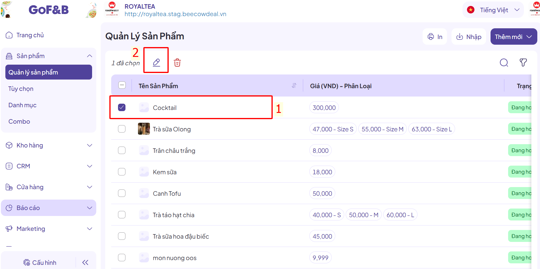Click the Cocktail row status badge
Image resolution: width=540 pixels, height=269 pixels.
tap(520, 107)
